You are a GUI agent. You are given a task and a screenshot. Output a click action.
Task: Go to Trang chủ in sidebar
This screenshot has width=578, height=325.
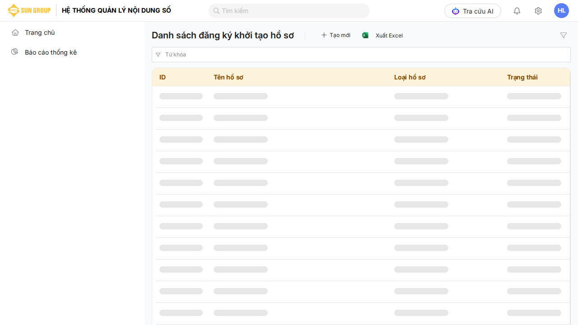40,32
